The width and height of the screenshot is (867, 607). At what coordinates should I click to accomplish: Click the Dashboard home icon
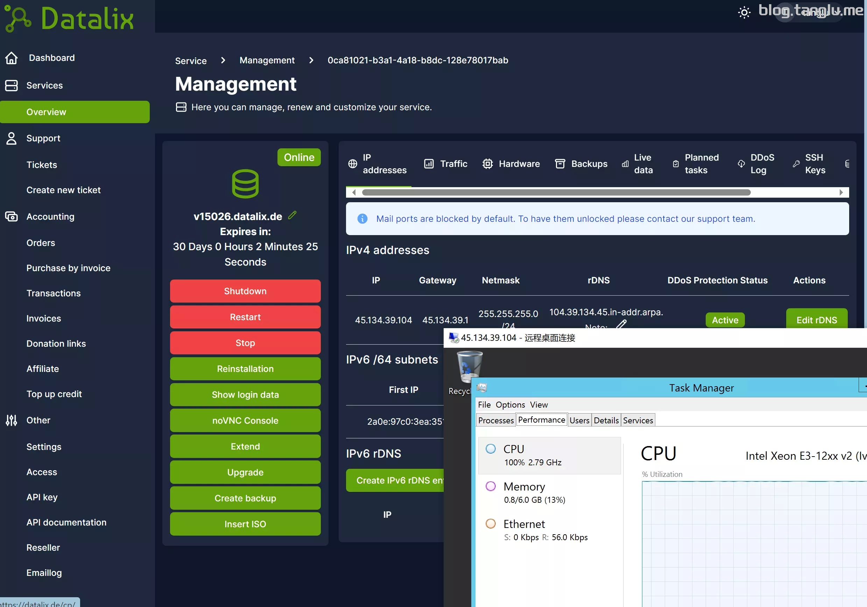[11, 58]
